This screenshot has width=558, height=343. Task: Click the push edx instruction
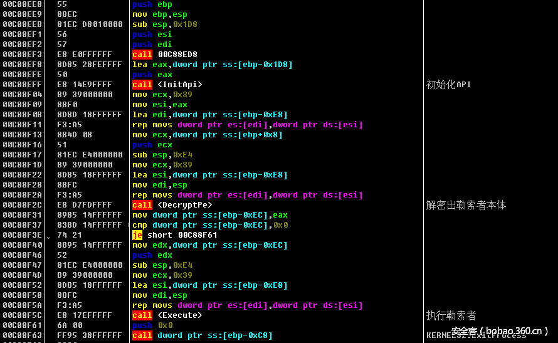152,255
